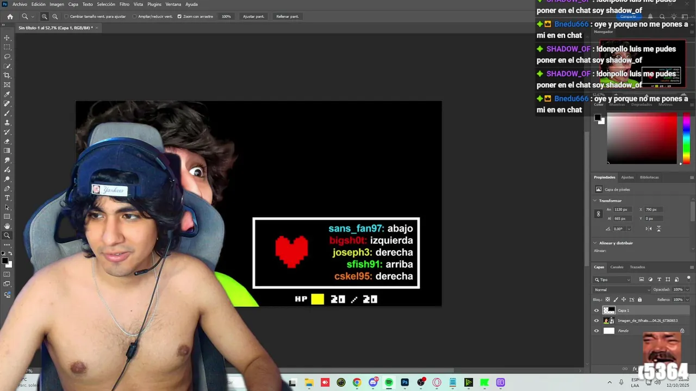
Task: Collapse the Transformar section
Action: coord(595,201)
